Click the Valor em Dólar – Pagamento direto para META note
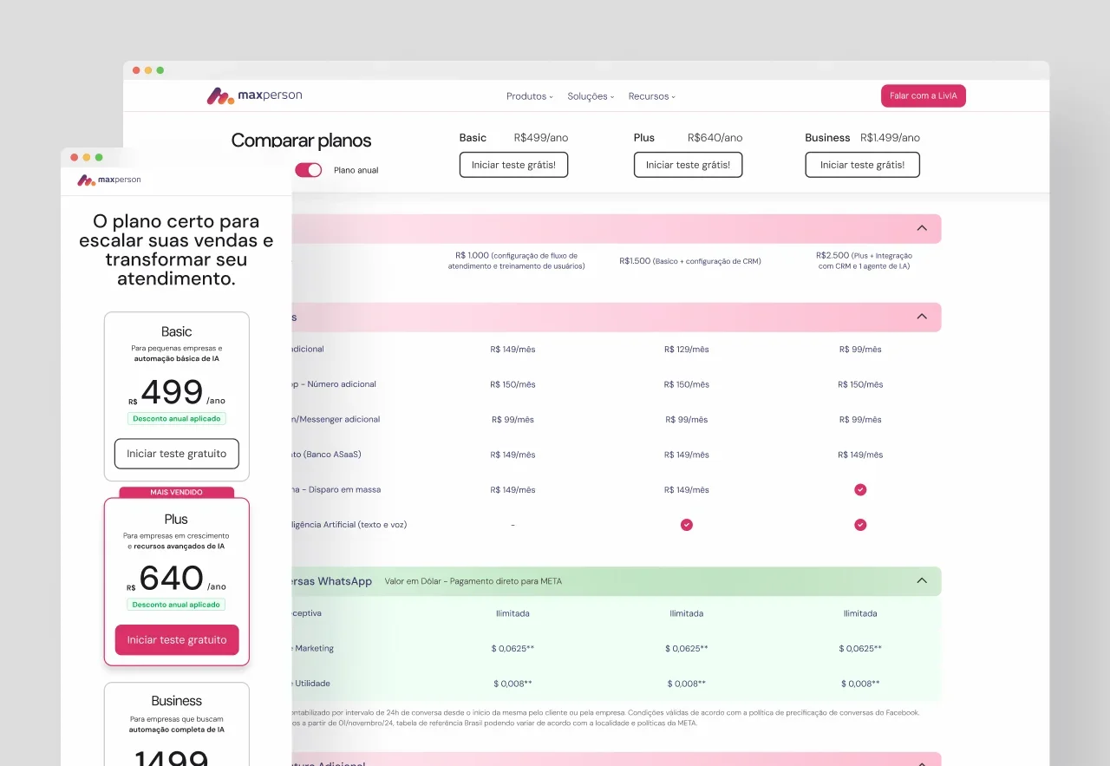 (x=473, y=581)
